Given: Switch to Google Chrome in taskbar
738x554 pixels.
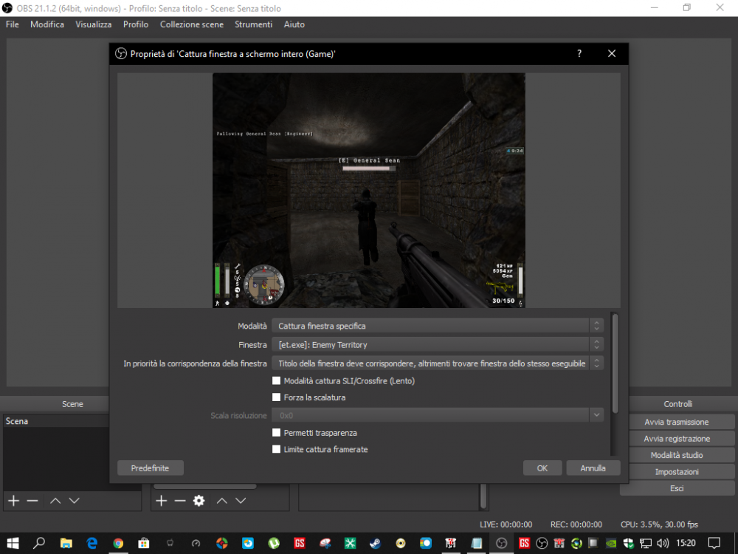Looking at the screenshot, I should (118, 543).
